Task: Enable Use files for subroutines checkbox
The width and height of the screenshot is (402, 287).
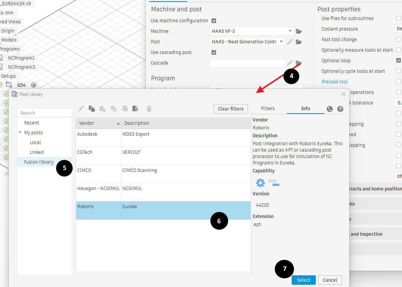Action: point(398,18)
